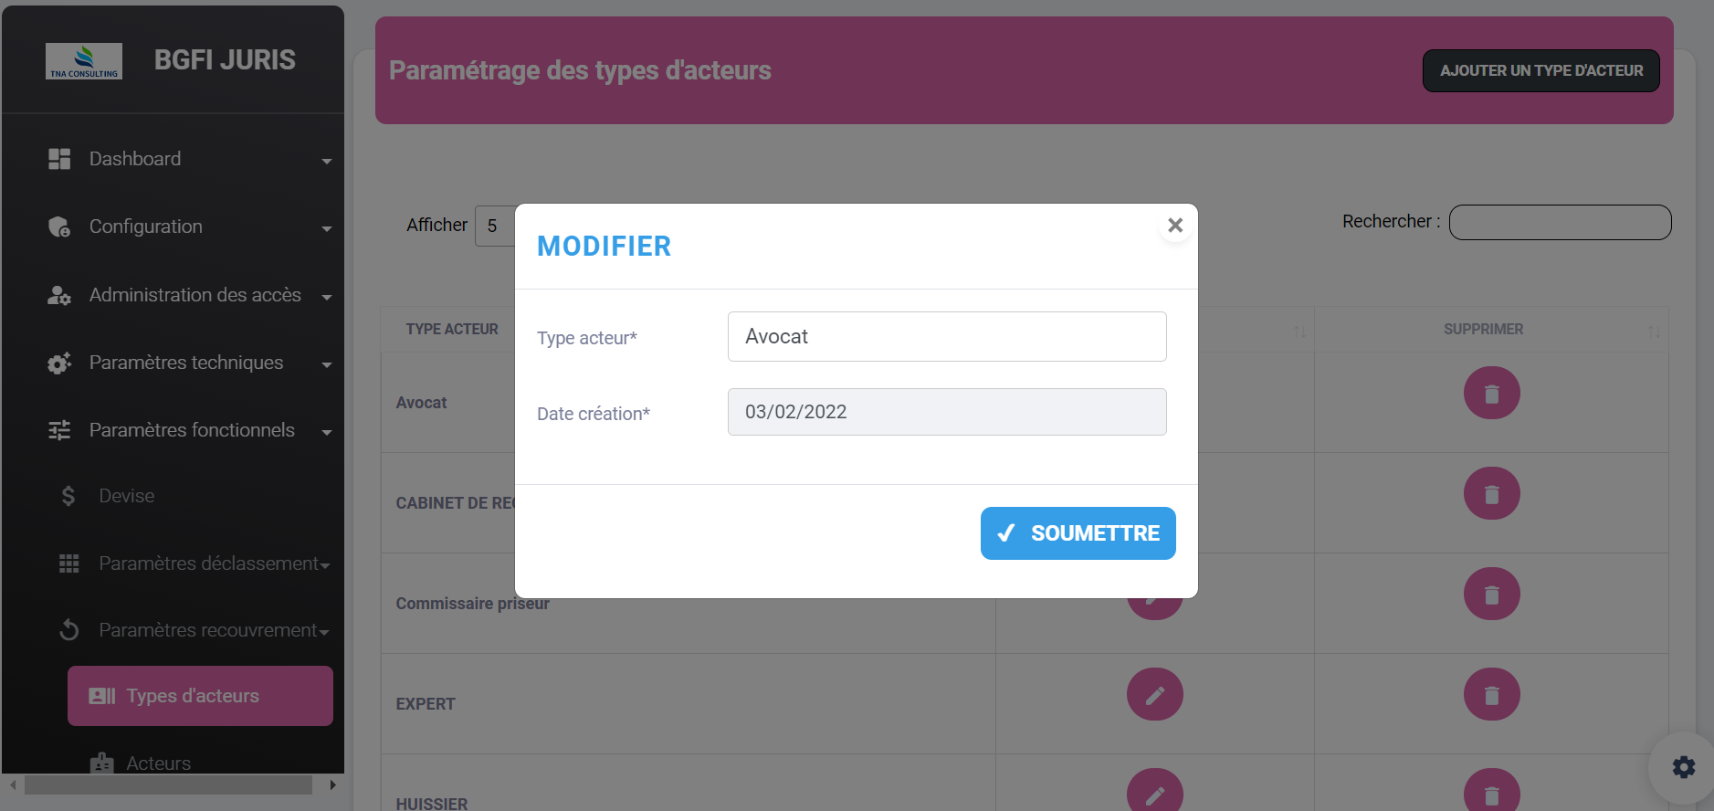Open Paramètres recouvrement in sidebar
This screenshot has width=1714, height=811.
(x=207, y=630)
